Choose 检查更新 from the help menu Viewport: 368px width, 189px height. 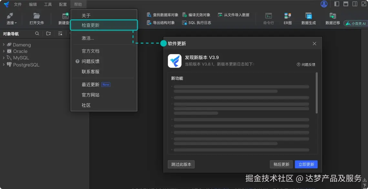click(104, 25)
